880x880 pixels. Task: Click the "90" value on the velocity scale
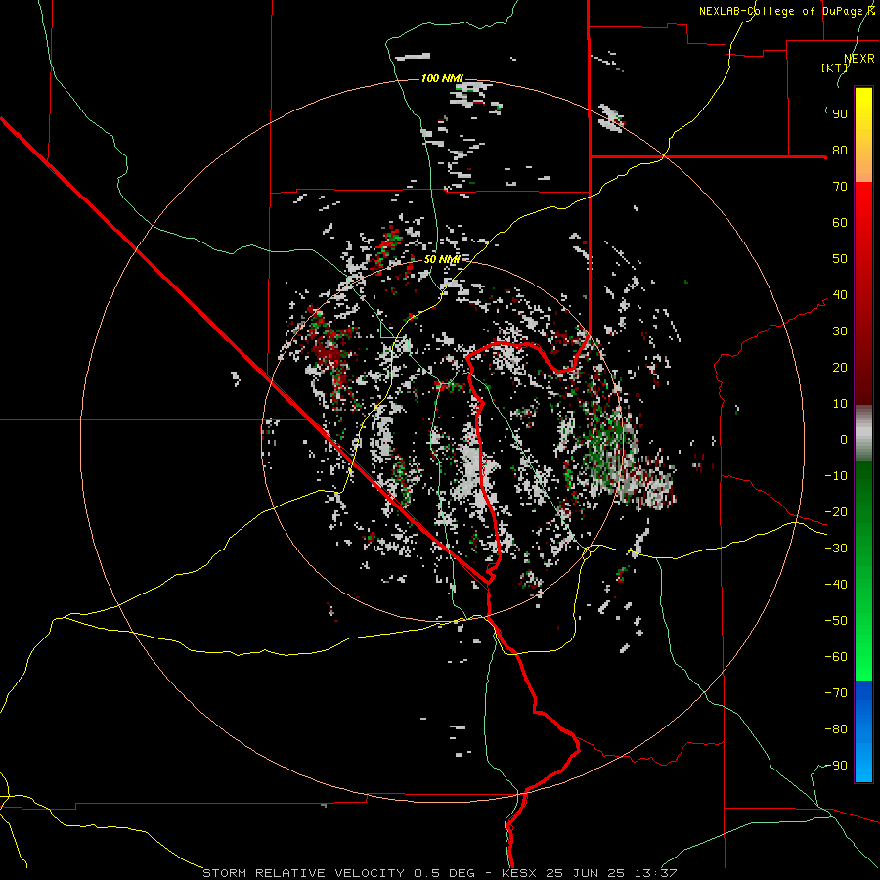point(840,114)
